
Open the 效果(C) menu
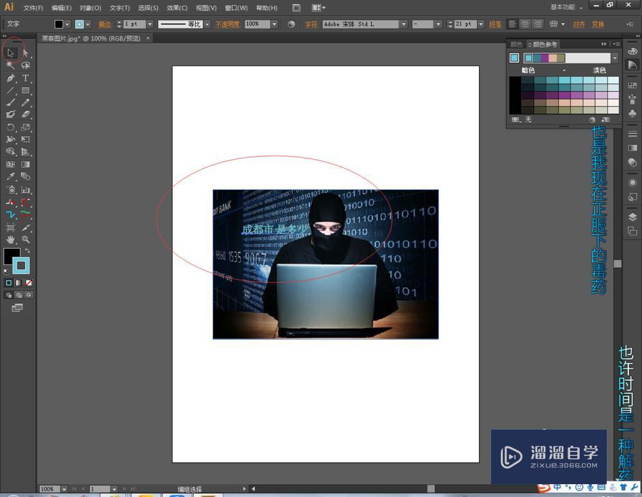pyautogui.click(x=177, y=8)
